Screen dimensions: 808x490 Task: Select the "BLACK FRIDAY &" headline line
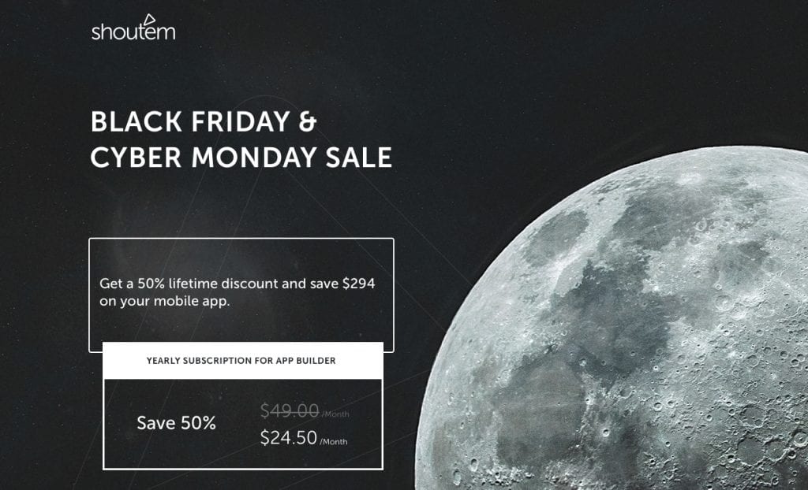pyautogui.click(x=203, y=122)
